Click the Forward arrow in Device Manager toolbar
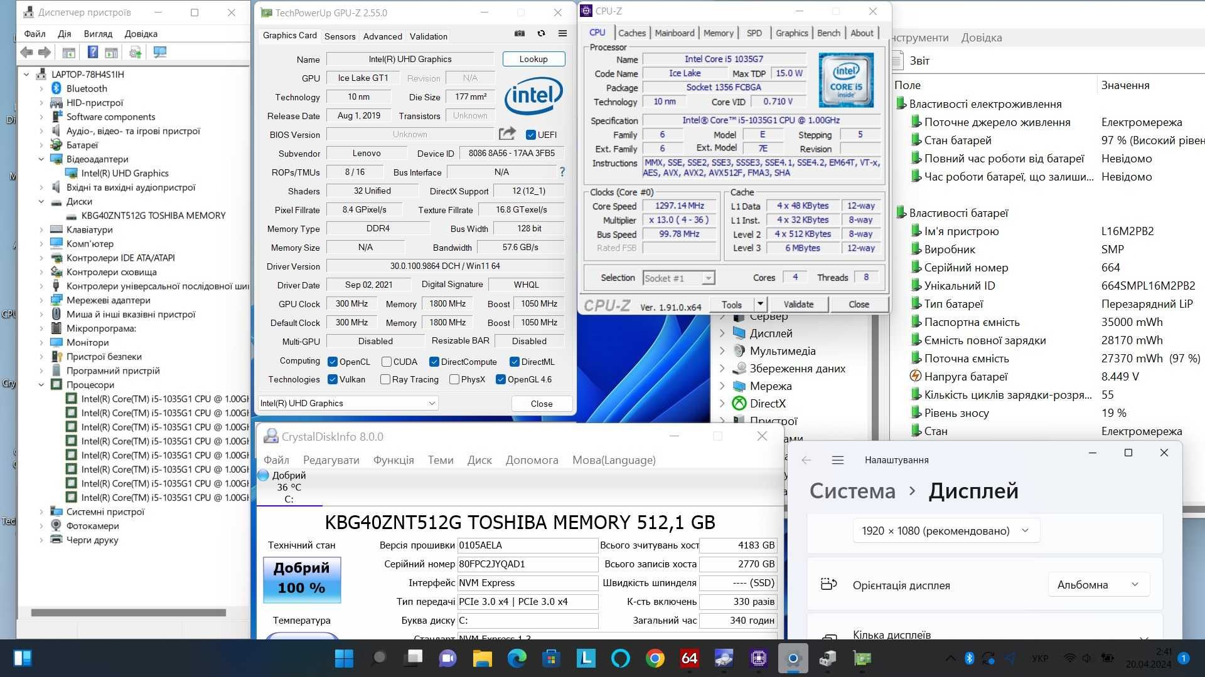This screenshot has height=677, width=1205. [x=45, y=52]
